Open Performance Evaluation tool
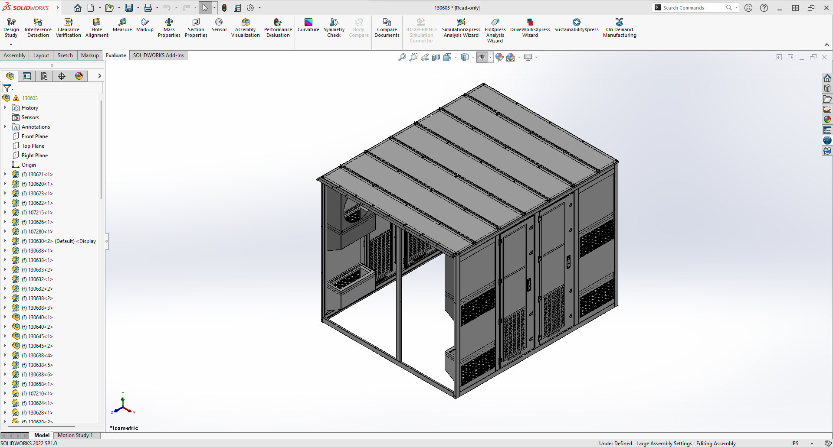 [x=278, y=28]
